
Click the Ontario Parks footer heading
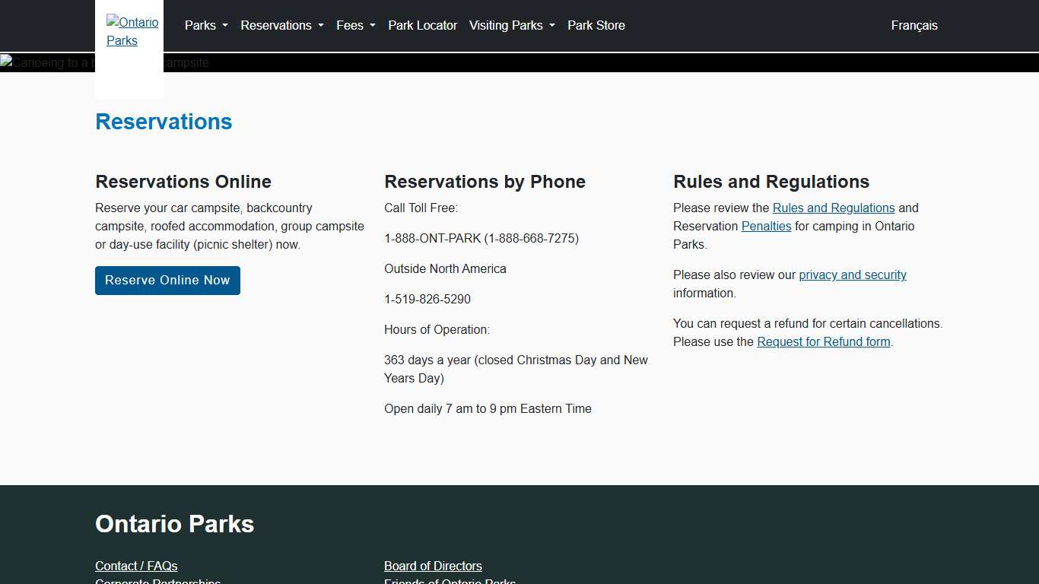click(x=174, y=524)
